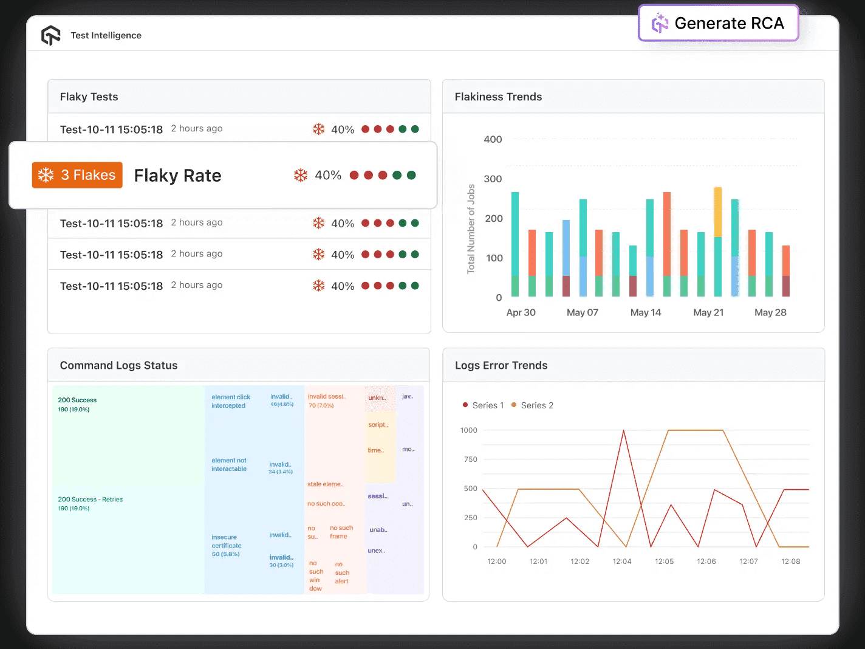Viewport: 865px width, 649px height.
Task: Click the sparkle icon inside Generate RCA button
Action: (659, 24)
